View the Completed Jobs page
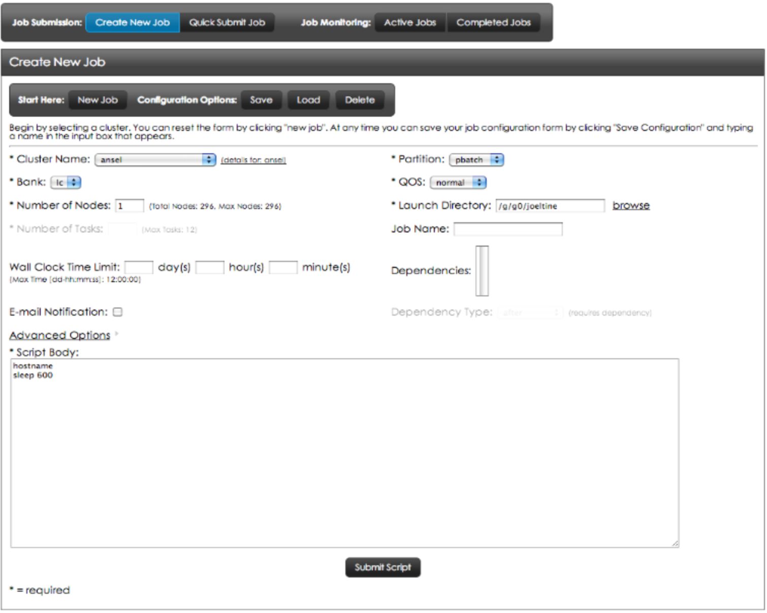 point(493,23)
